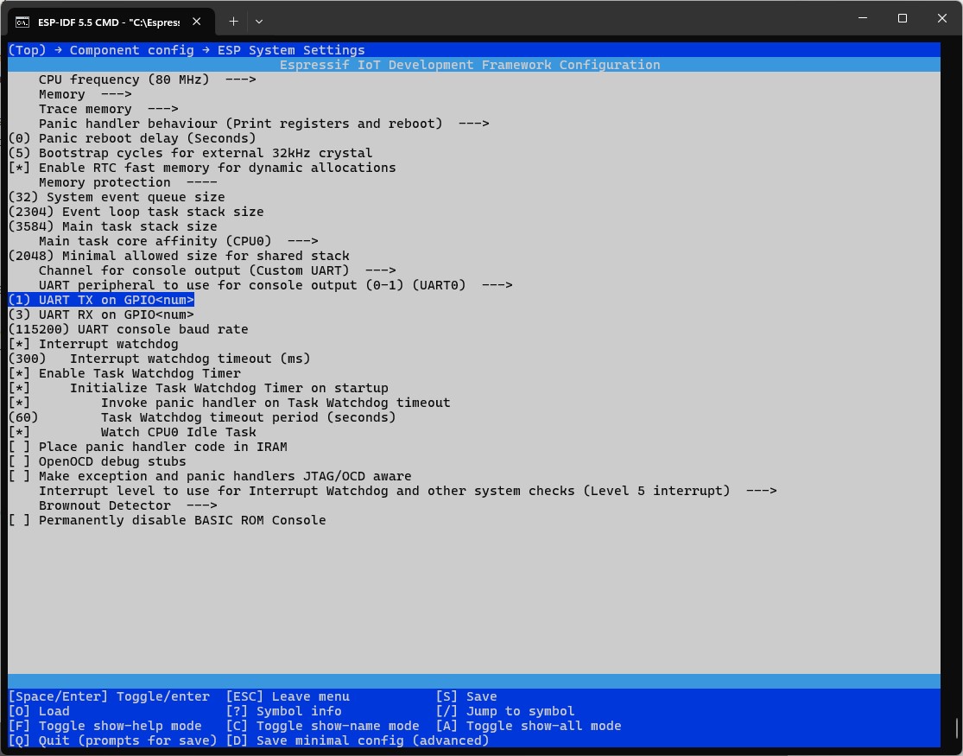Image resolution: width=963 pixels, height=756 pixels.
Task: Click ESP System Settings in breadcrumb
Action: [291, 50]
